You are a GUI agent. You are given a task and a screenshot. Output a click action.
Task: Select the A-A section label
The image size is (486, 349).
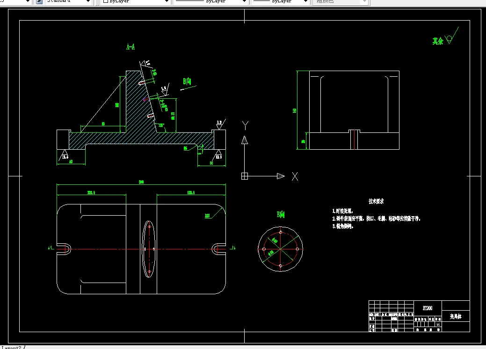click(x=131, y=47)
